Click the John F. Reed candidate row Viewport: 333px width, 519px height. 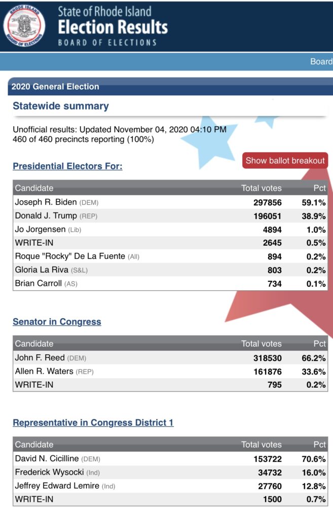pyautogui.click(x=170, y=358)
